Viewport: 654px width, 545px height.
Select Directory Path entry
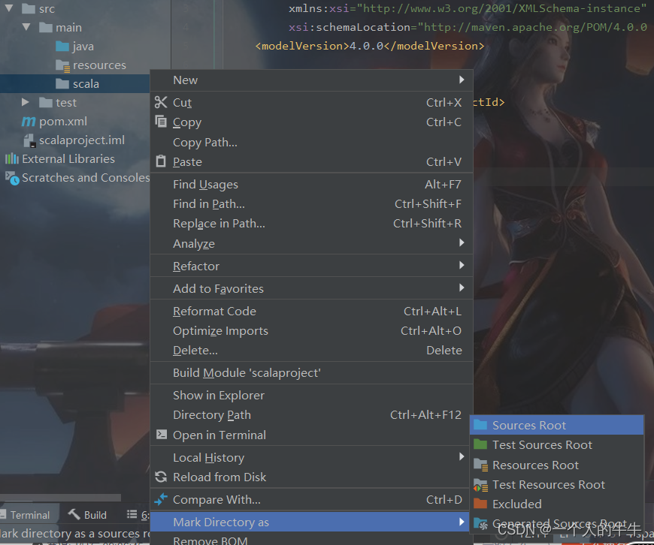coord(311,415)
